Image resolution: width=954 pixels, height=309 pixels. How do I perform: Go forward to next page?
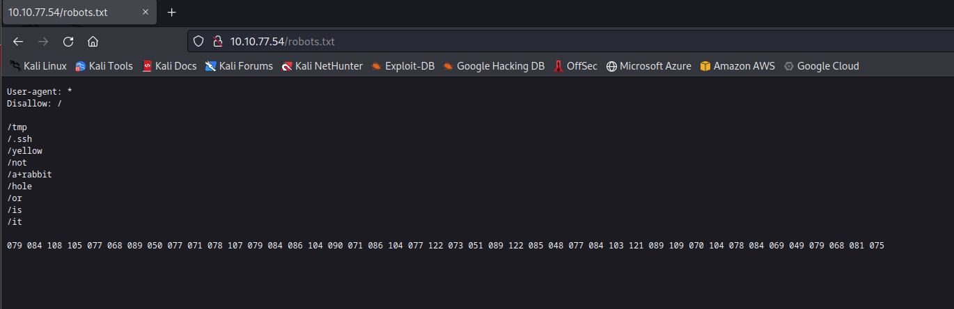(43, 41)
